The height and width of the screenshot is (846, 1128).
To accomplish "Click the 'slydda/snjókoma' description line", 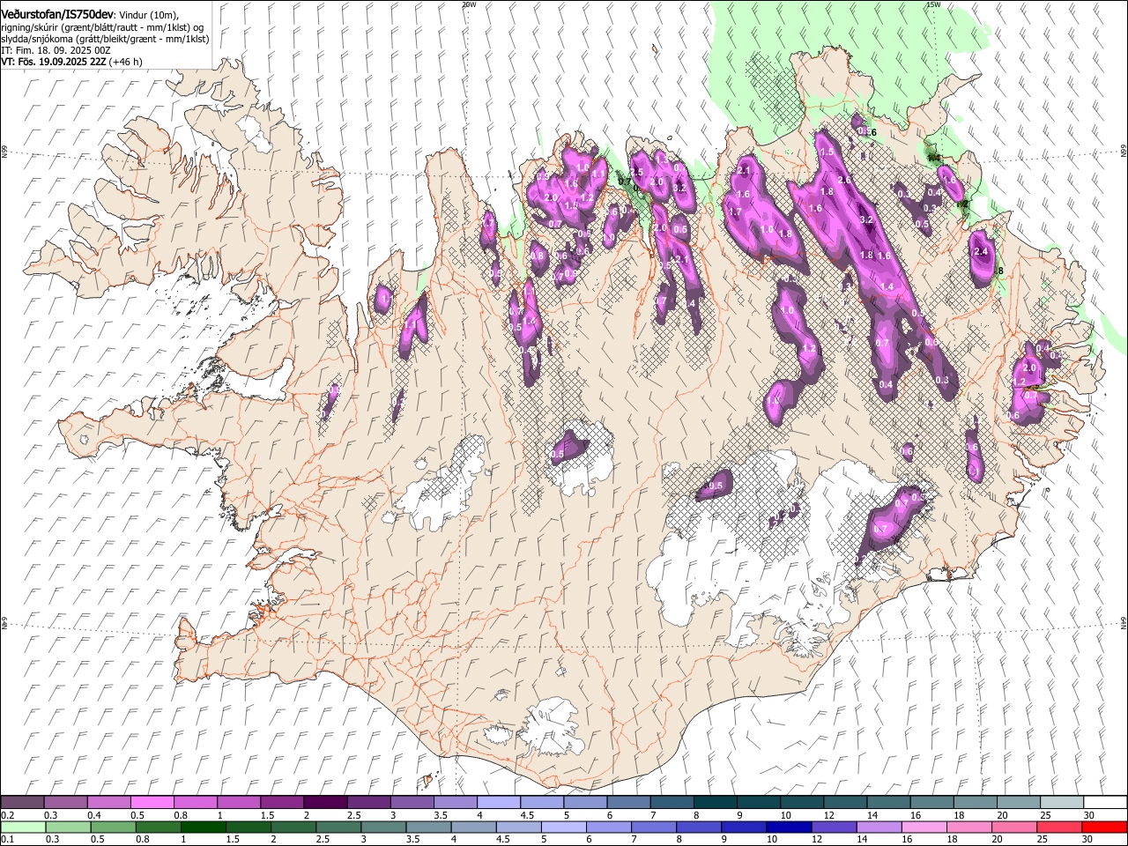I will tap(106, 39).
